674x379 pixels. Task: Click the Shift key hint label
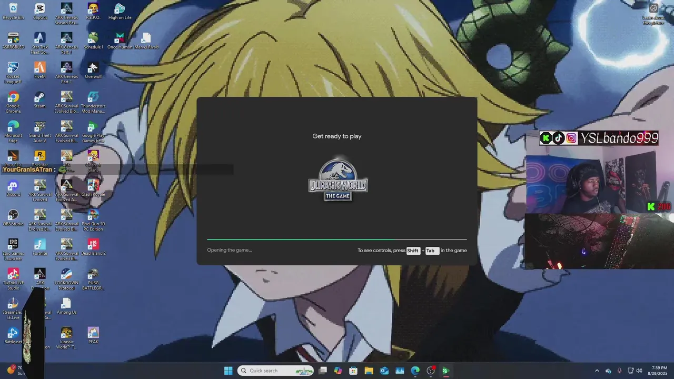[x=413, y=251]
